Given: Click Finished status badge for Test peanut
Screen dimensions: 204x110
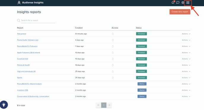Looking at the screenshot, I should 141,34.
